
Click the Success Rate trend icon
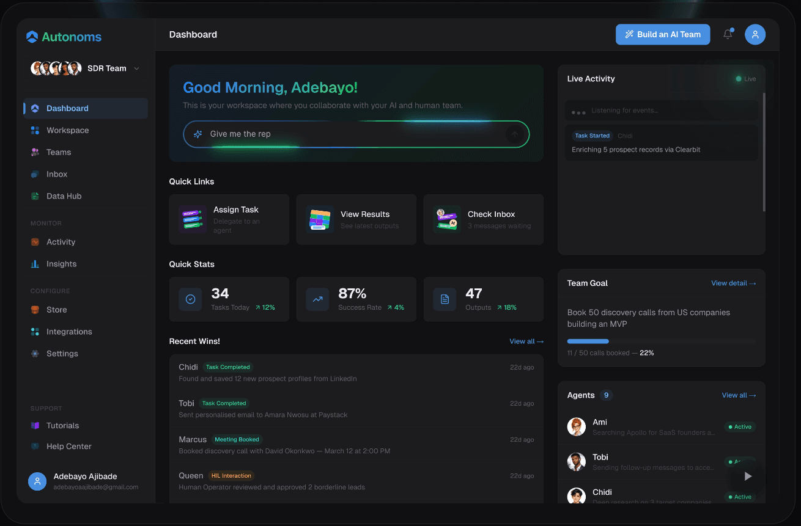point(317,299)
